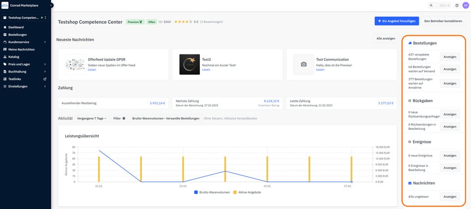Show the 456 ungelesen messages via Anzeigen
This screenshot has height=209, width=471.
coord(450,197)
